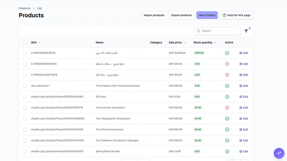Viewport: 287px width, 161px height.
Task: Click red inactive icon for SAR 250.00 product
Action: [x=227, y=64]
